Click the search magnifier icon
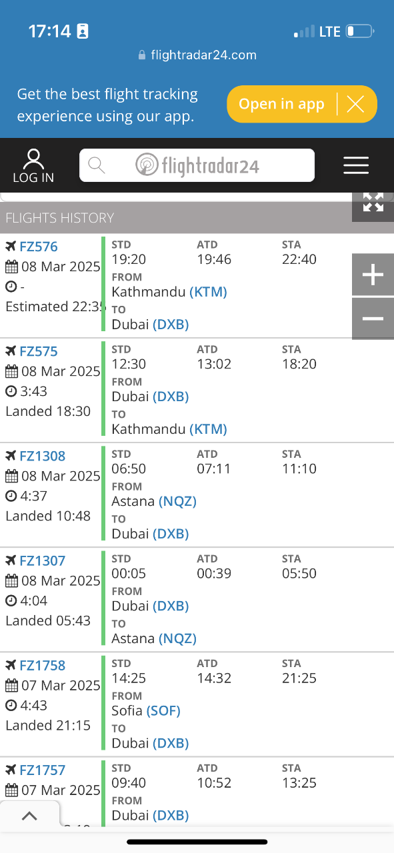Image resolution: width=394 pixels, height=853 pixels. point(97,165)
